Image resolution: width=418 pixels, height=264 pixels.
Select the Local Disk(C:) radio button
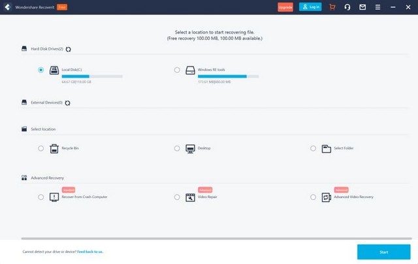41,70
